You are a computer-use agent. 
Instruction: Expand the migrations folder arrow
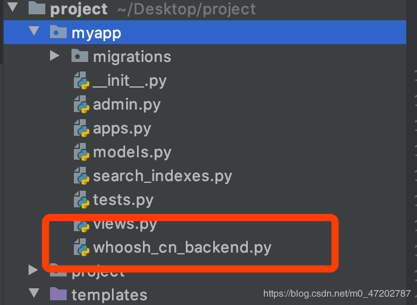click(55, 56)
